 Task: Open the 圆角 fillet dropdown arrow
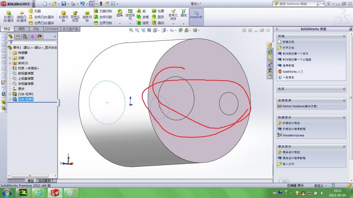click(x=120, y=24)
